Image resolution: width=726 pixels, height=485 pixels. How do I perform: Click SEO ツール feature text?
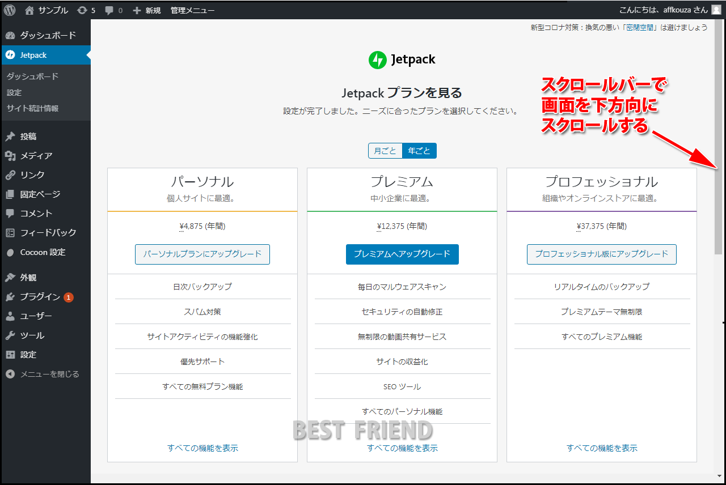(x=402, y=386)
